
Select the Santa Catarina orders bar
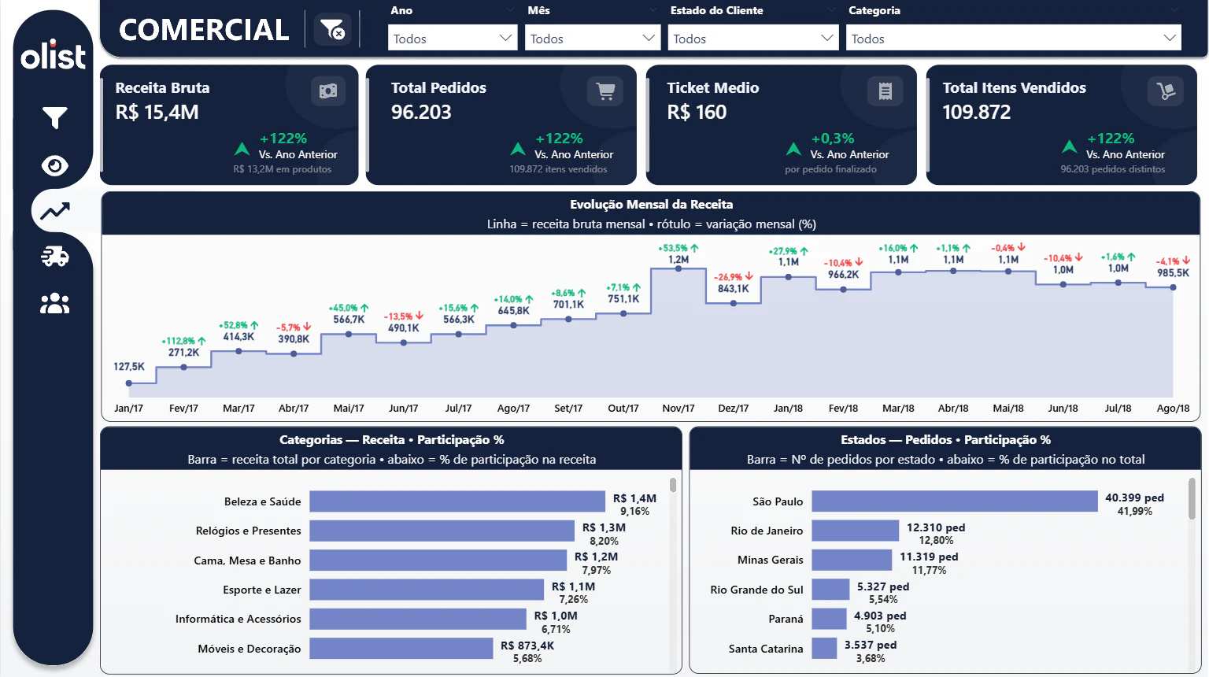coord(824,649)
